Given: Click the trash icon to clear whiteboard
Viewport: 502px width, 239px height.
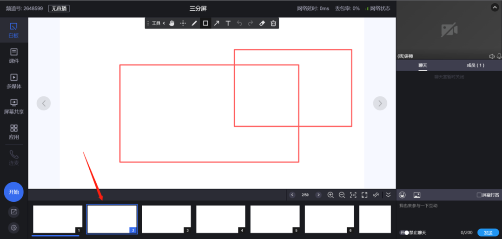Looking at the screenshot, I should coord(273,23).
